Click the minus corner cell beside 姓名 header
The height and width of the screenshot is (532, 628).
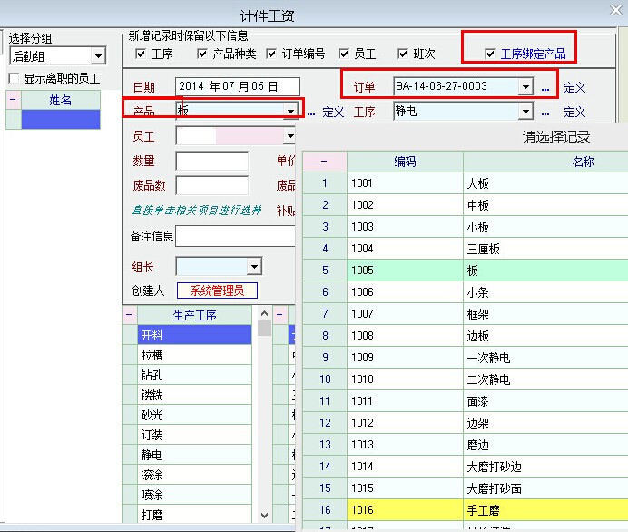point(13,100)
